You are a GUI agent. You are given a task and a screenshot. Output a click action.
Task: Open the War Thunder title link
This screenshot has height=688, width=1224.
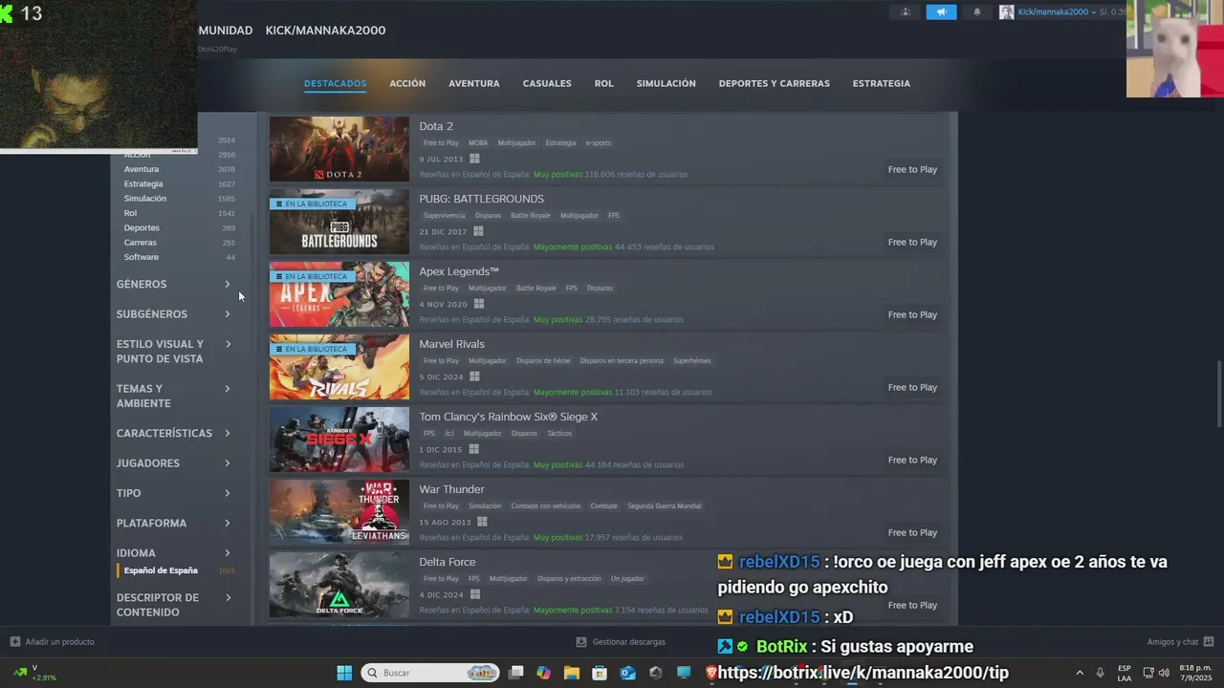(x=451, y=489)
